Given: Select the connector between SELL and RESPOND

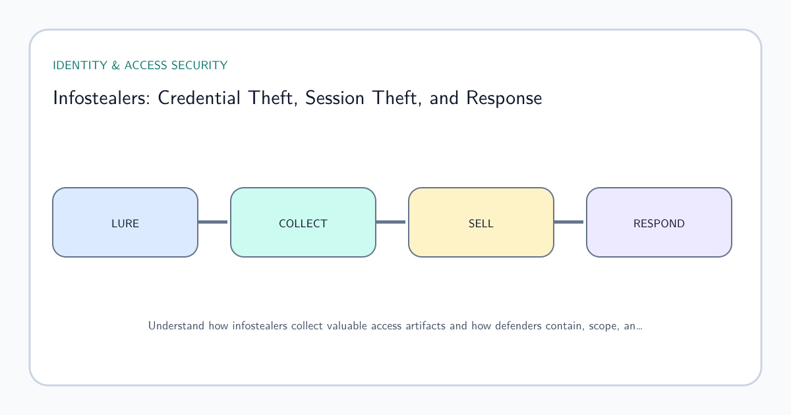Looking at the screenshot, I should click(569, 222).
